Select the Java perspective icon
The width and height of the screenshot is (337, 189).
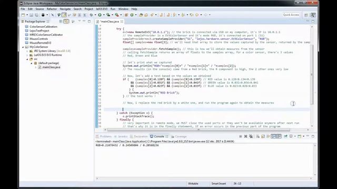coord(313,15)
